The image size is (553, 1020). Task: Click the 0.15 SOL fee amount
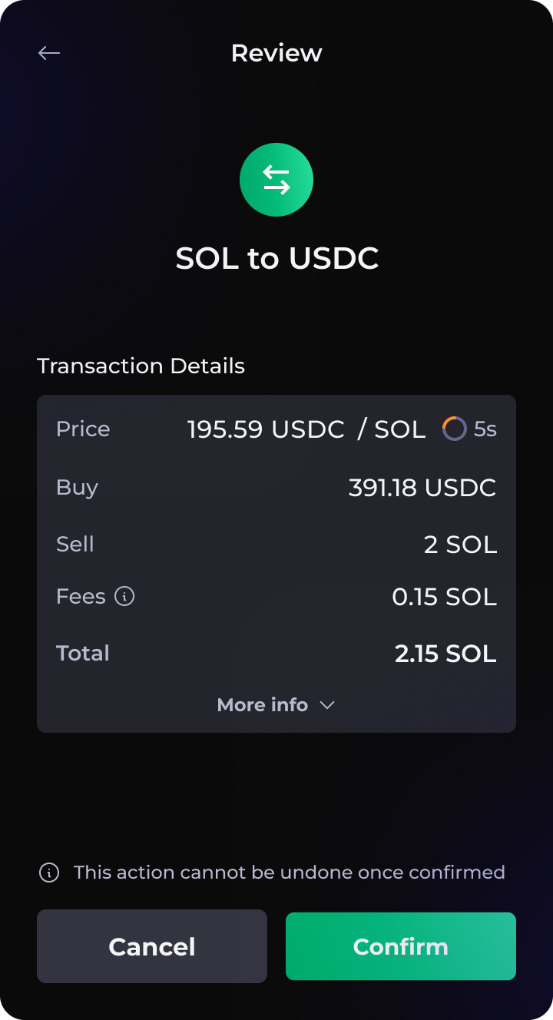point(444,597)
